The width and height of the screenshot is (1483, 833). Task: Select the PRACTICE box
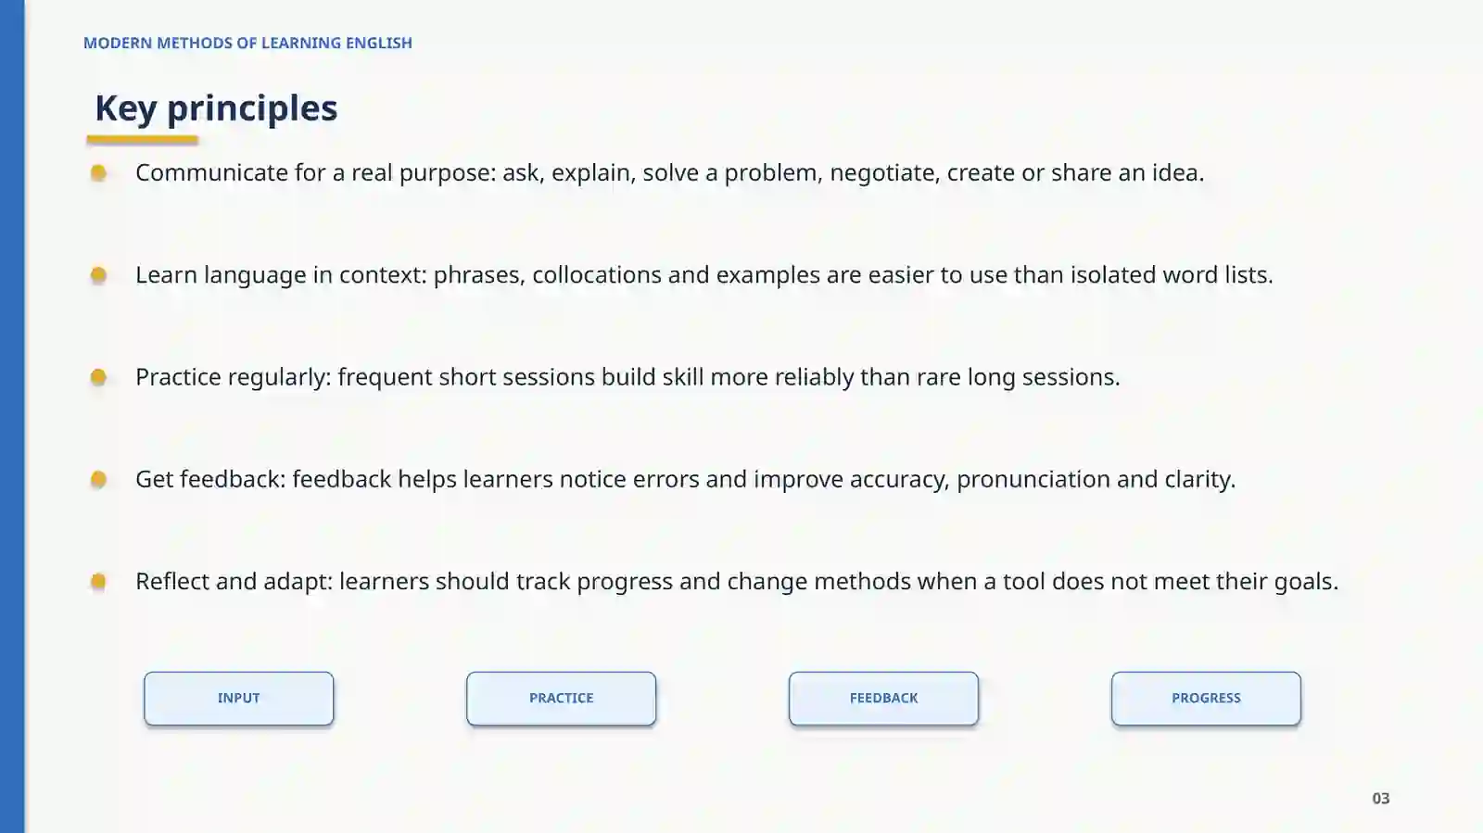coord(561,698)
